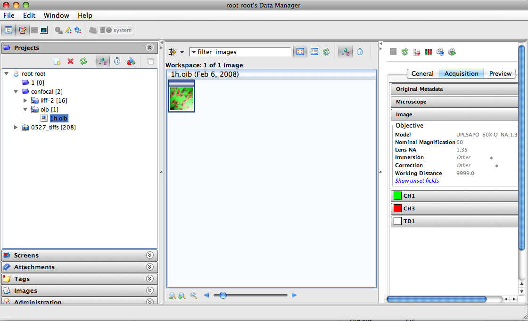
Task: Refresh the Projects tree
Action: pos(83,61)
